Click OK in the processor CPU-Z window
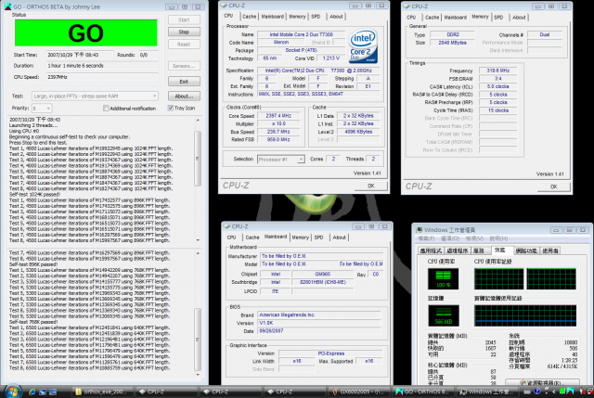Screen dimensions: 594x398 371,186
